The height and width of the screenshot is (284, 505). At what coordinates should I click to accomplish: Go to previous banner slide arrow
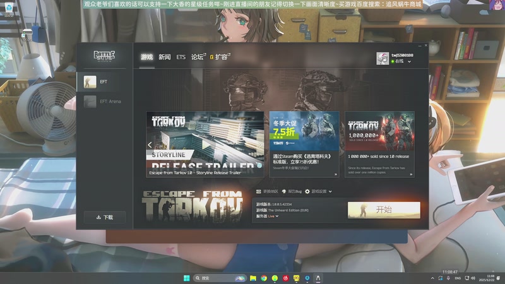(x=150, y=145)
